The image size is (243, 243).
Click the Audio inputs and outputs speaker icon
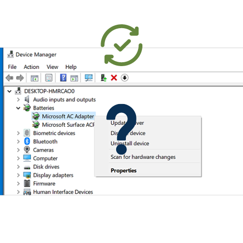pos(27,99)
